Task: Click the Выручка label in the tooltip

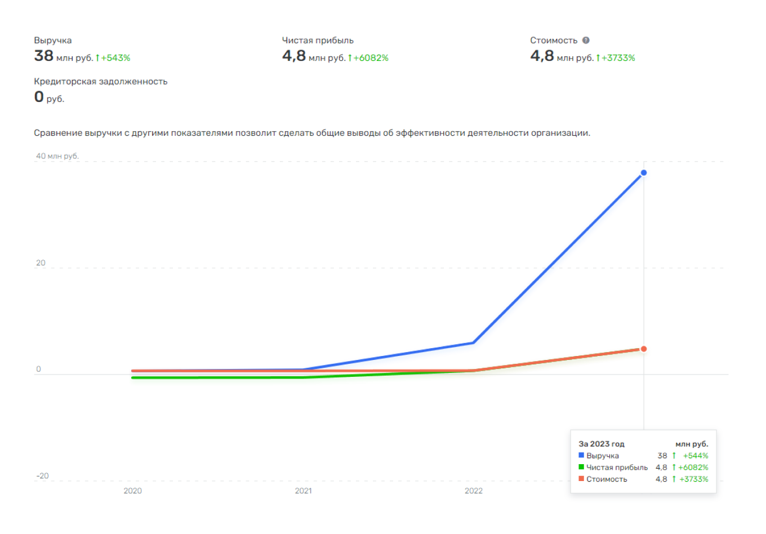Action: [603, 456]
